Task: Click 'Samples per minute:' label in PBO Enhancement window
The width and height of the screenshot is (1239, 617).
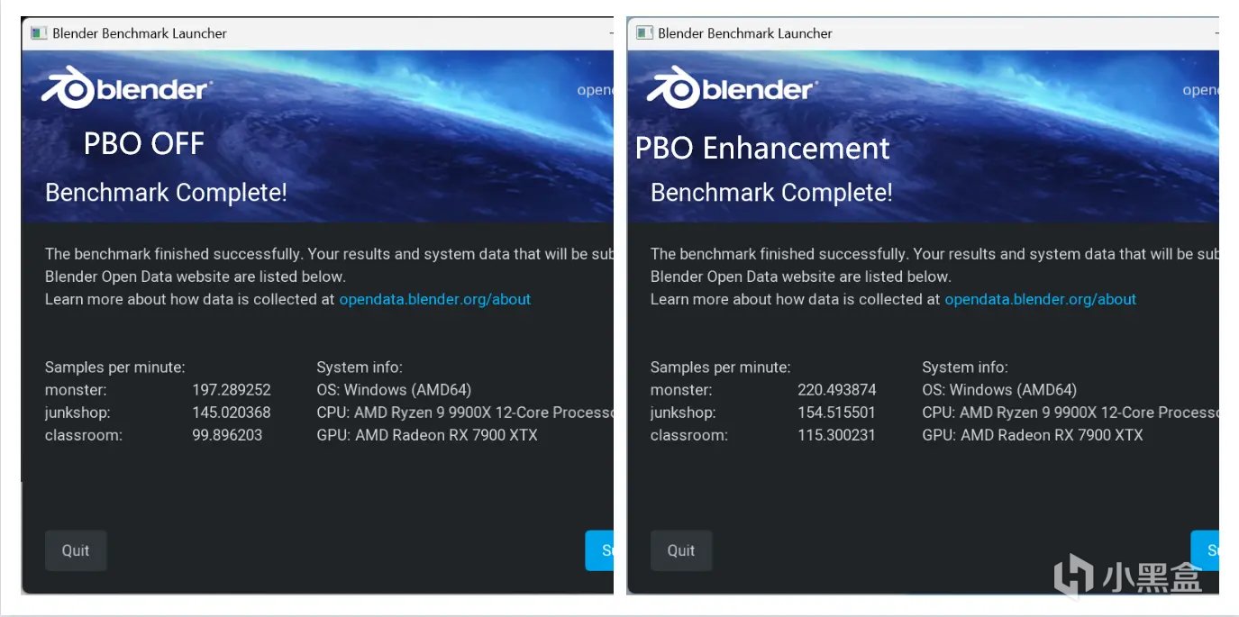Action: tap(721, 367)
